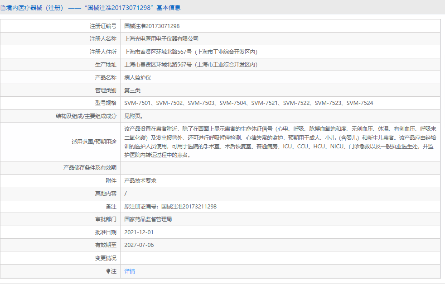Click the 产品储存条件及有效期 label

click(x=90, y=168)
